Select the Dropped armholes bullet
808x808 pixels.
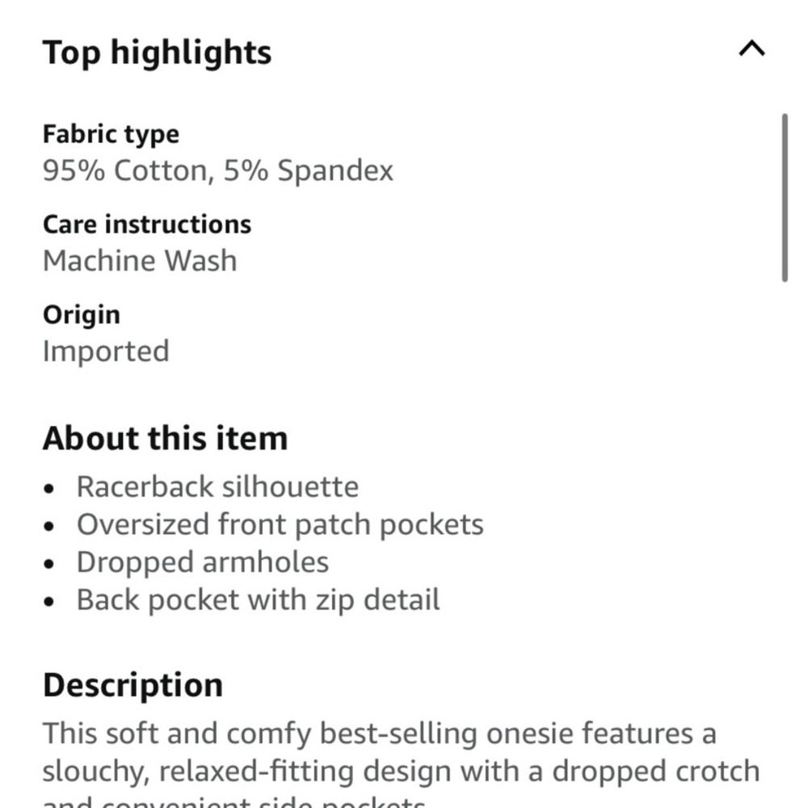point(203,562)
